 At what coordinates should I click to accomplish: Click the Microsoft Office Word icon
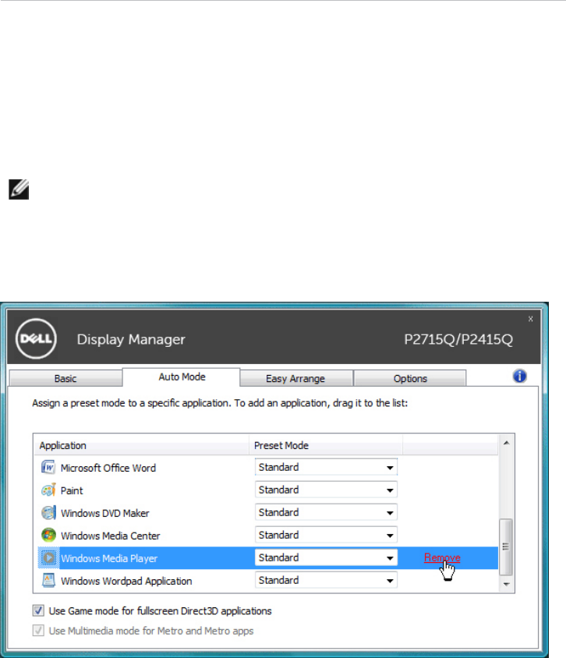48,467
